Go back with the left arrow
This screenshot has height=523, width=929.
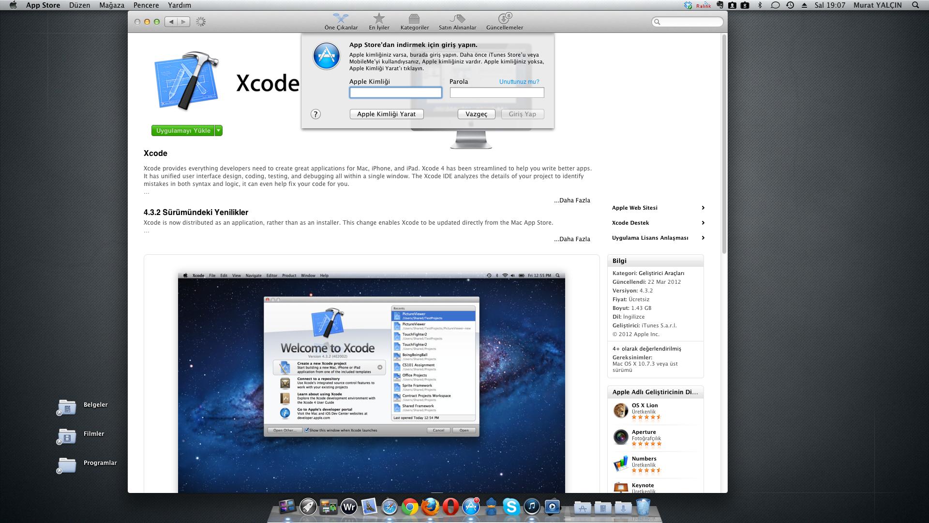tap(171, 22)
